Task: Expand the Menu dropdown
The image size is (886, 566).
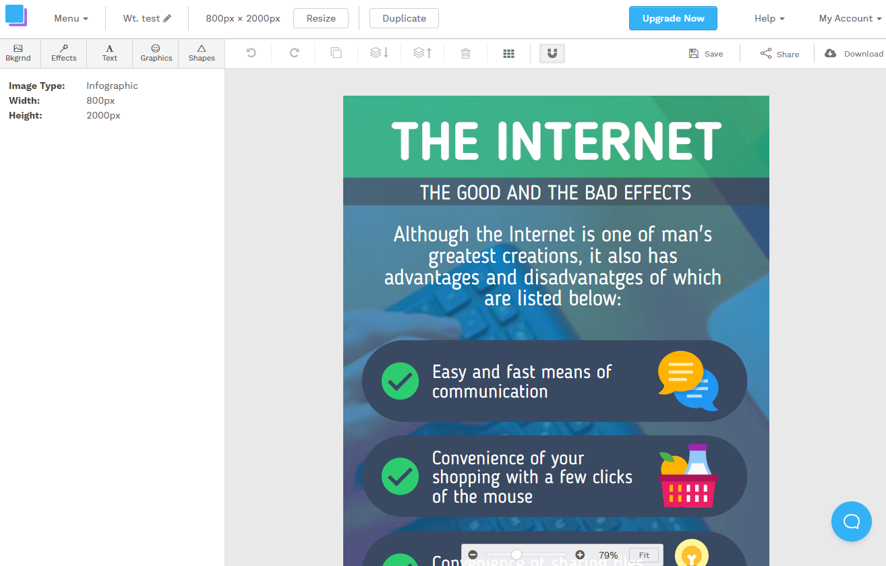Action: point(71,18)
